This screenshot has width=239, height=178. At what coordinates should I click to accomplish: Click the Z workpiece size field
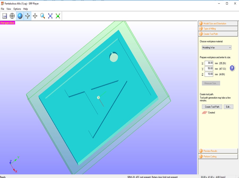(x=209, y=74)
